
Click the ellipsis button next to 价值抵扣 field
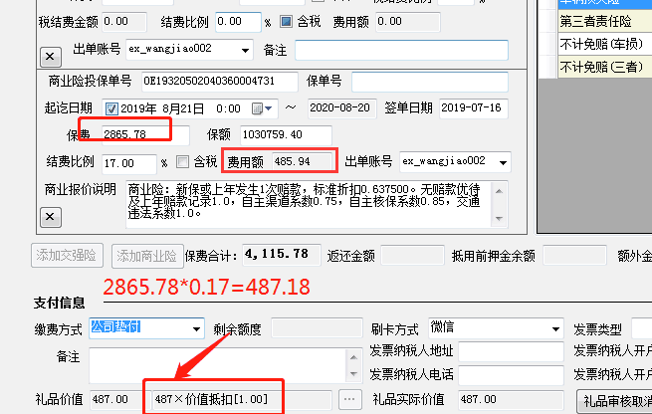tap(349, 399)
